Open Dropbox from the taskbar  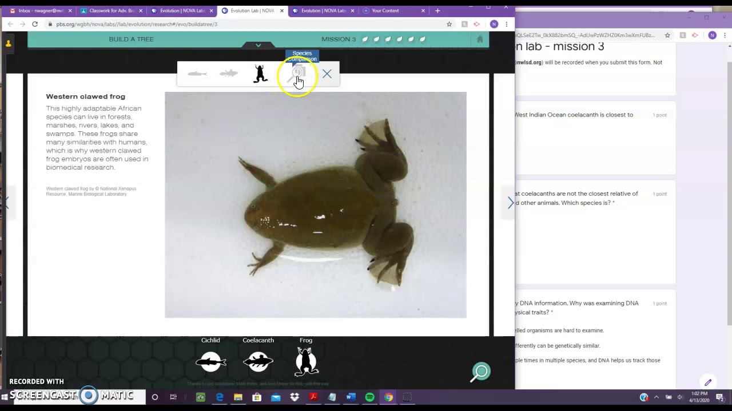295,397
